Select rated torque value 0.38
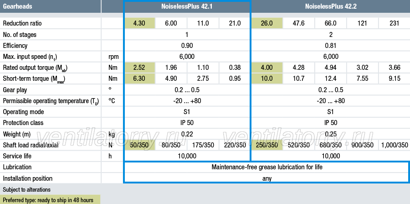This screenshot has height=204, width=410. coord(235,68)
